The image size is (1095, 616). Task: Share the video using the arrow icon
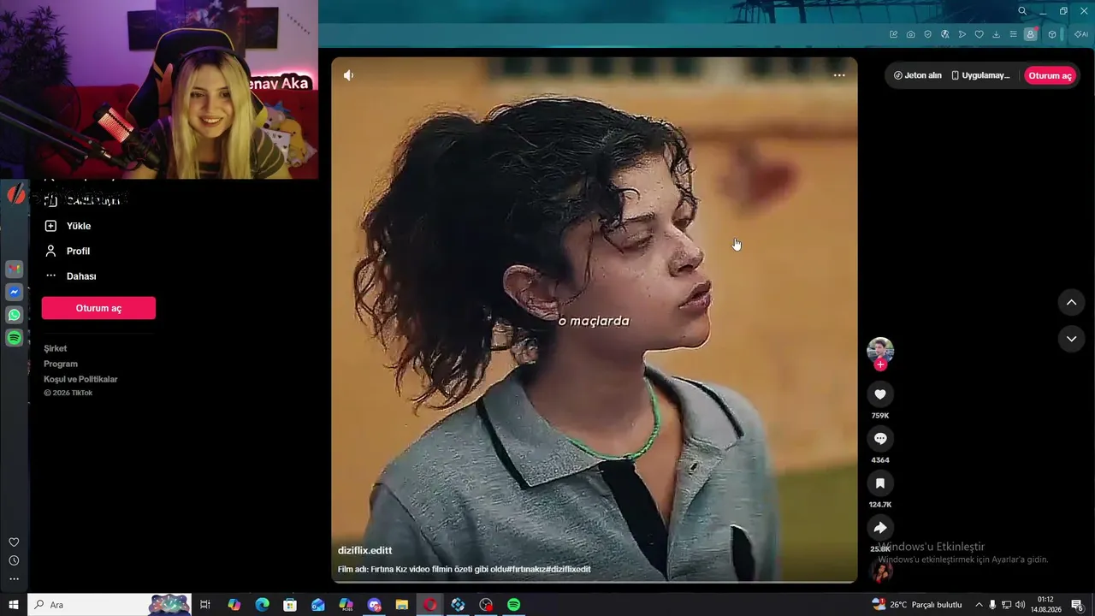click(880, 528)
